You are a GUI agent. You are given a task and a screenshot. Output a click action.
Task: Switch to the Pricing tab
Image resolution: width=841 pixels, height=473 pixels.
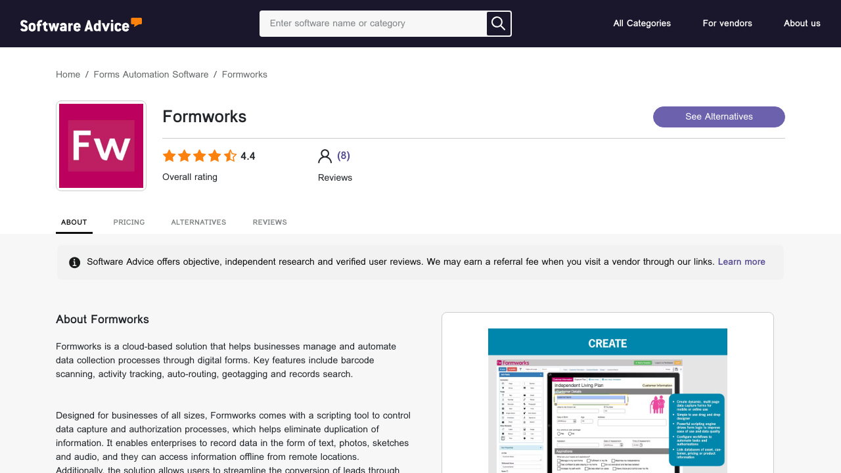pos(129,223)
